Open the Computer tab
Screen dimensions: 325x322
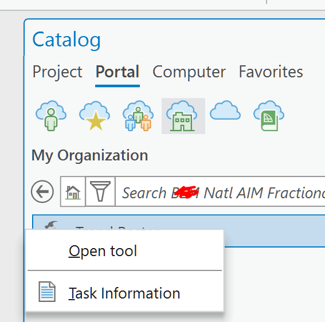189,72
